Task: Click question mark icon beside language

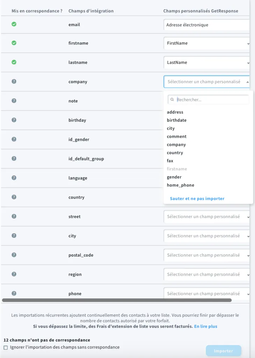Action: [x=14, y=178]
